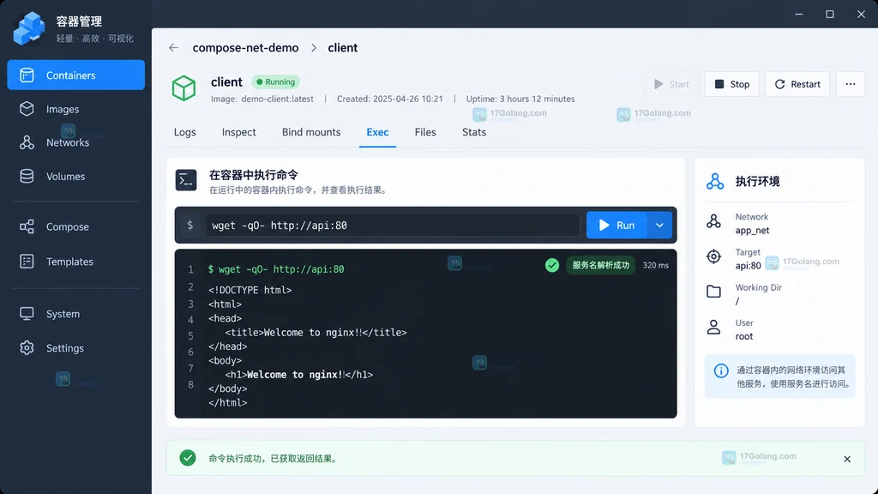Click the Uptime 3 hours 12 minutes text
The width and height of the screenshot is (878, 494).
[x=520, y=99]
